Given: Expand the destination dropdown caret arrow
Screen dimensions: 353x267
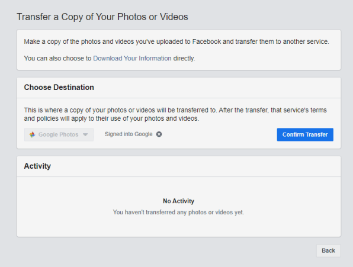Looking at the screenshot, I should 85,135.
